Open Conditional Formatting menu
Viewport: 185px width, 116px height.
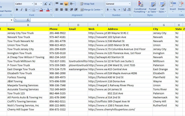point(140,7)
